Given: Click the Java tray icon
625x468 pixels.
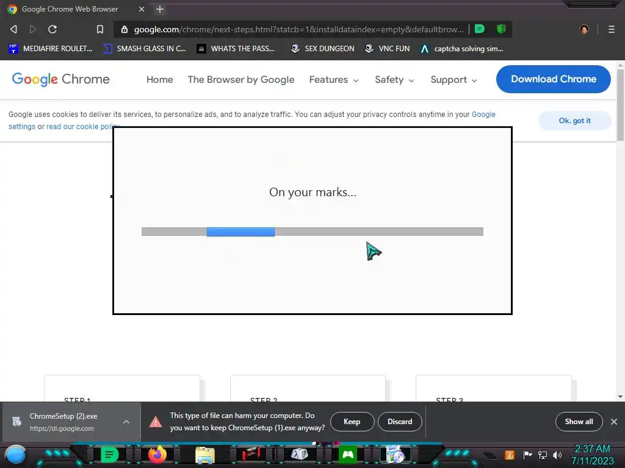Looking at the screenshot, I should click(510, 455).
